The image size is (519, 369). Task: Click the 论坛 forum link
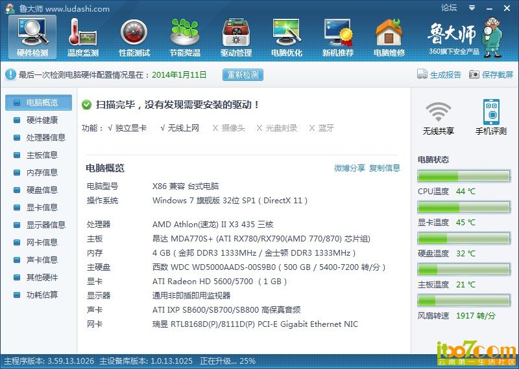tap(449, 8)
